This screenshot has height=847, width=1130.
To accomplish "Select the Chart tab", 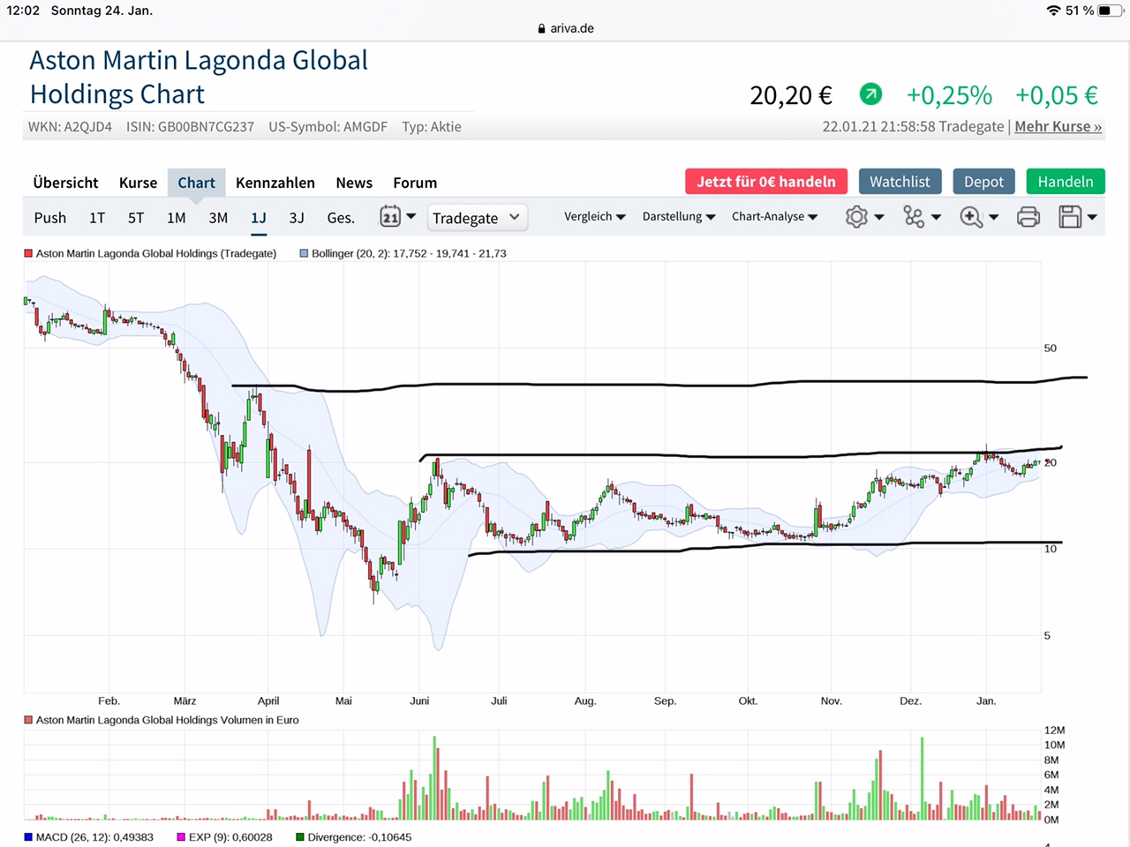I will click(196, 183).
